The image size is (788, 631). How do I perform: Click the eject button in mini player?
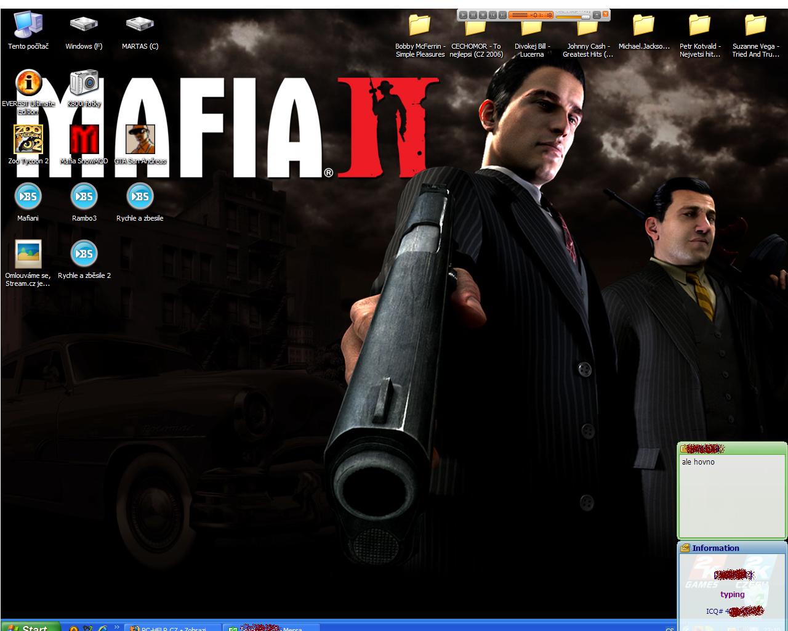[x=597, y=15]
